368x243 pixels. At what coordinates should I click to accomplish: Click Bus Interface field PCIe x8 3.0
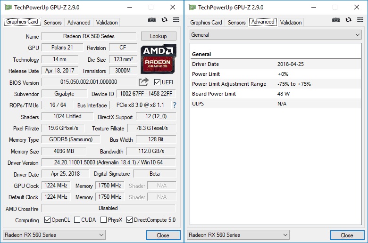[x=140, y=105]
